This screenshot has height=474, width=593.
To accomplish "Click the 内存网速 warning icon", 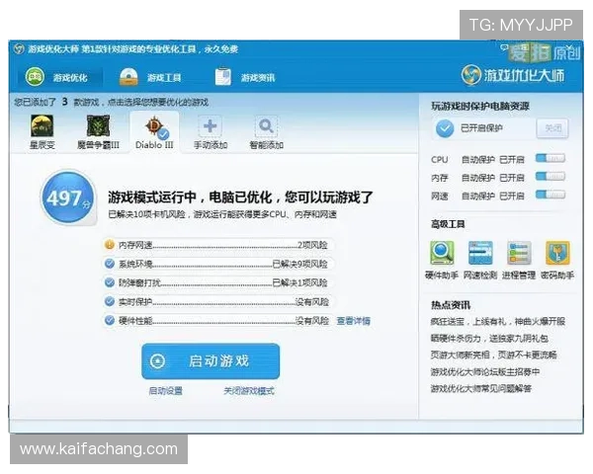I will 110,245.
